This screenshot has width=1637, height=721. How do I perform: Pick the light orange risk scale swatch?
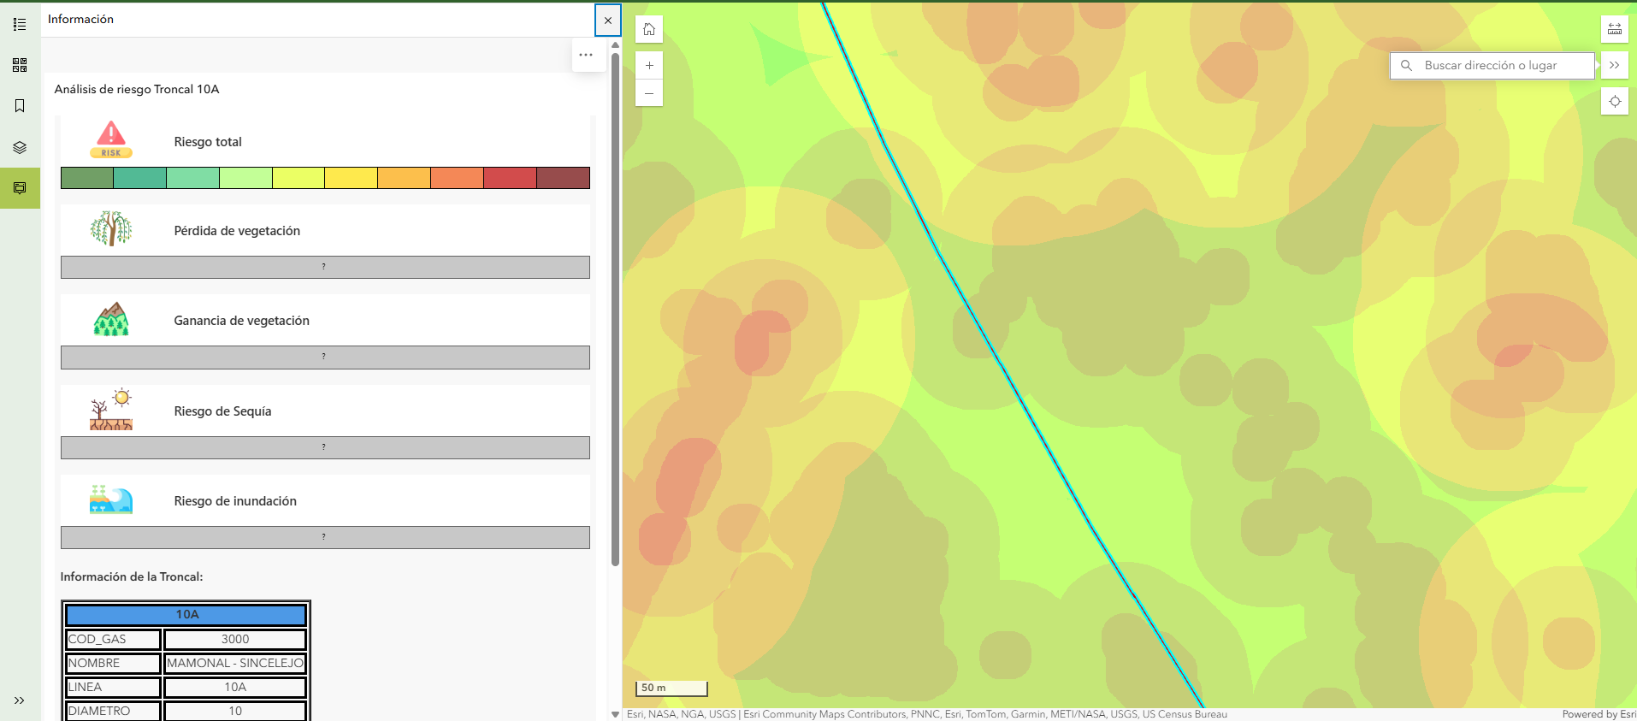click(x=405, y=178)
